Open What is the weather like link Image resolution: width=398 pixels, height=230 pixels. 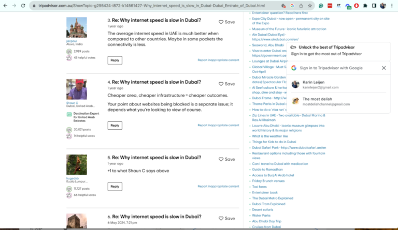(270, 136)
